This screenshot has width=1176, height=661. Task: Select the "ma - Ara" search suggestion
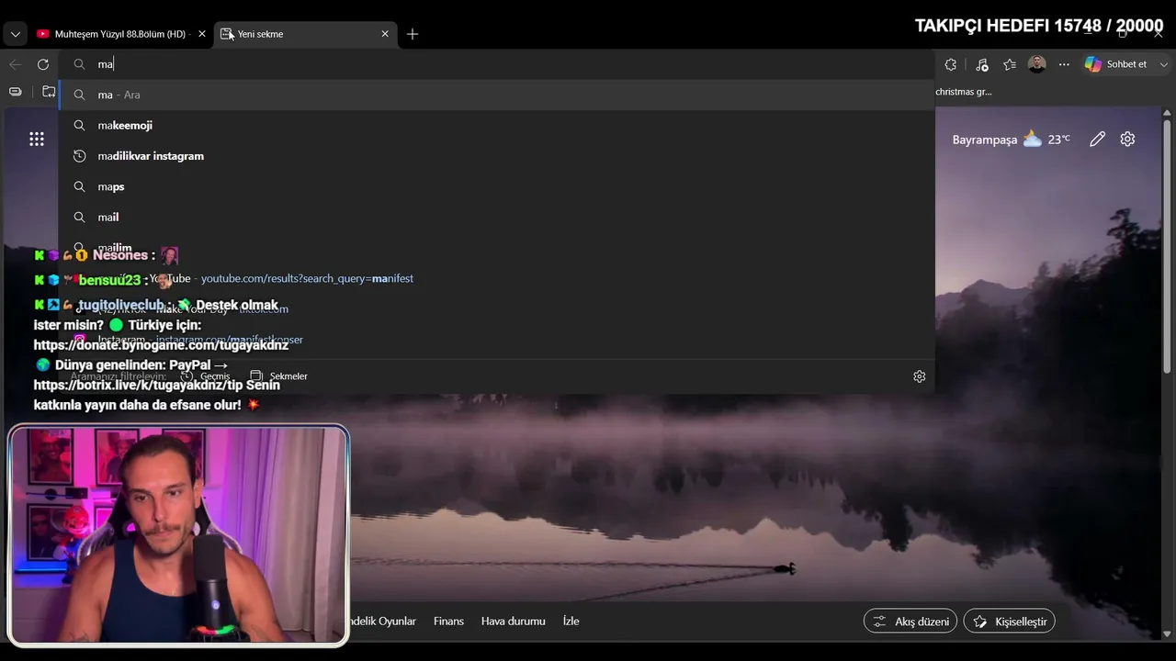tap(496, 95)
